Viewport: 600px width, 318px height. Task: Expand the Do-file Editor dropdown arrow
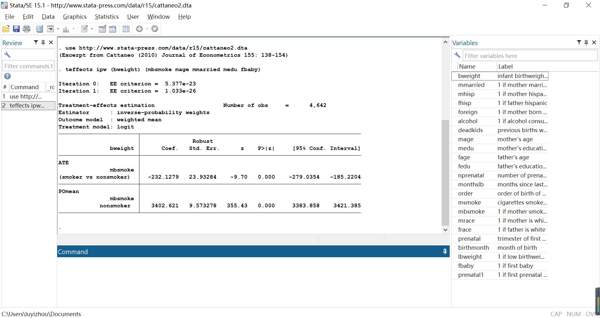point(92,29)
